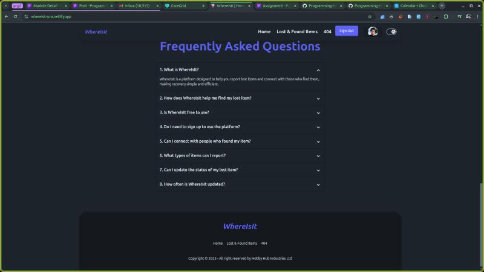Open Home in the top navbar
Image resolution: width=484 pixels, height=272 pixels.
coord(264,32)
